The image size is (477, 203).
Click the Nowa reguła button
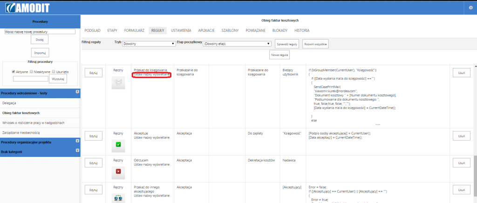tap(279, 54)
